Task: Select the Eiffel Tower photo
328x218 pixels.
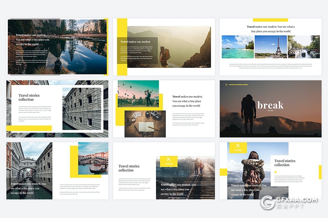Action: (271, 47)
